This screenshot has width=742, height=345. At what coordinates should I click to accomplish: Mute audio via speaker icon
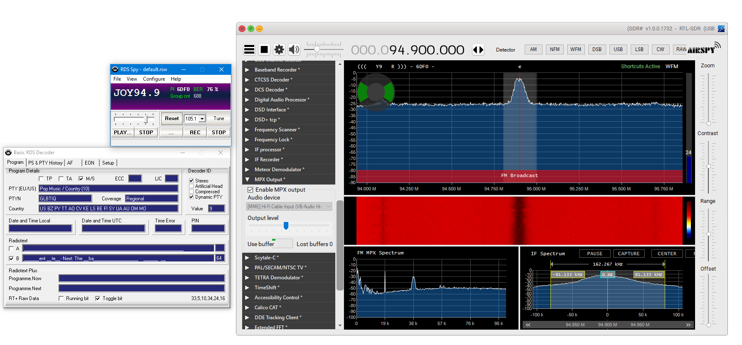294,50
